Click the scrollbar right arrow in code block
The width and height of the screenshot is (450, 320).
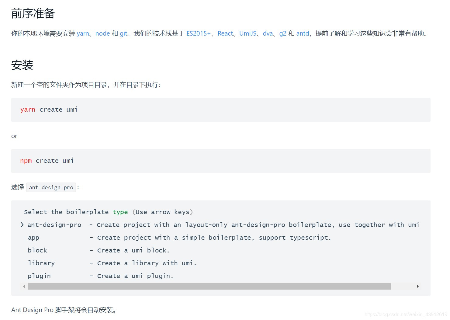click(418, 286)
